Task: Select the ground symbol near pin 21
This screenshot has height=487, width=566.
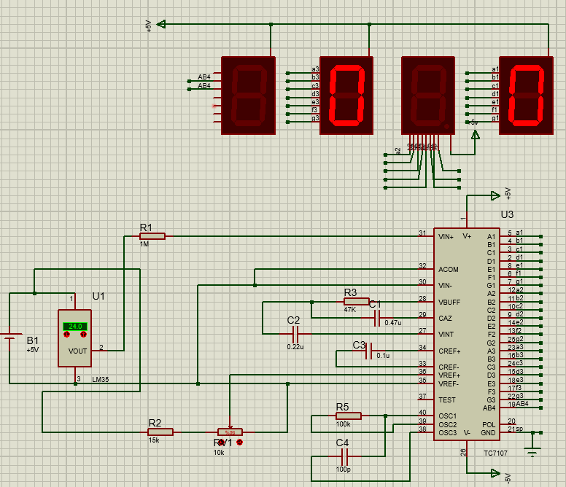Action: coord(532,450)
